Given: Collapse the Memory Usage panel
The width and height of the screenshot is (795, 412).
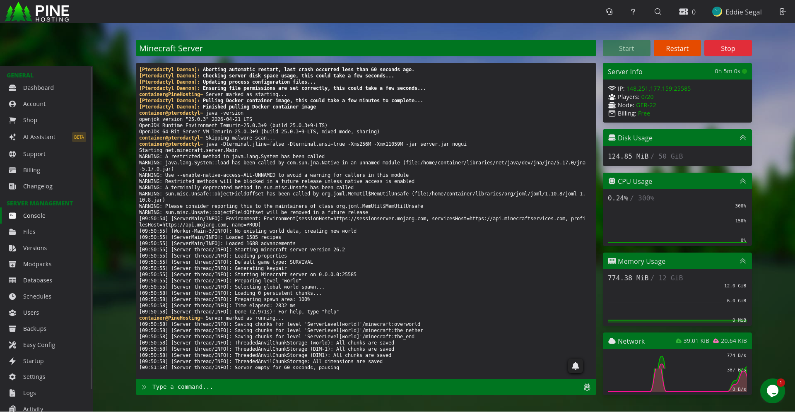Looking at the screenshot, I should tap(743, 261).
